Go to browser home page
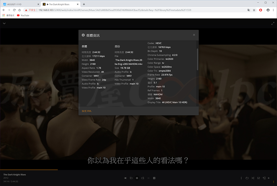This screenshot has height=186, width=277. pos(20,10)
